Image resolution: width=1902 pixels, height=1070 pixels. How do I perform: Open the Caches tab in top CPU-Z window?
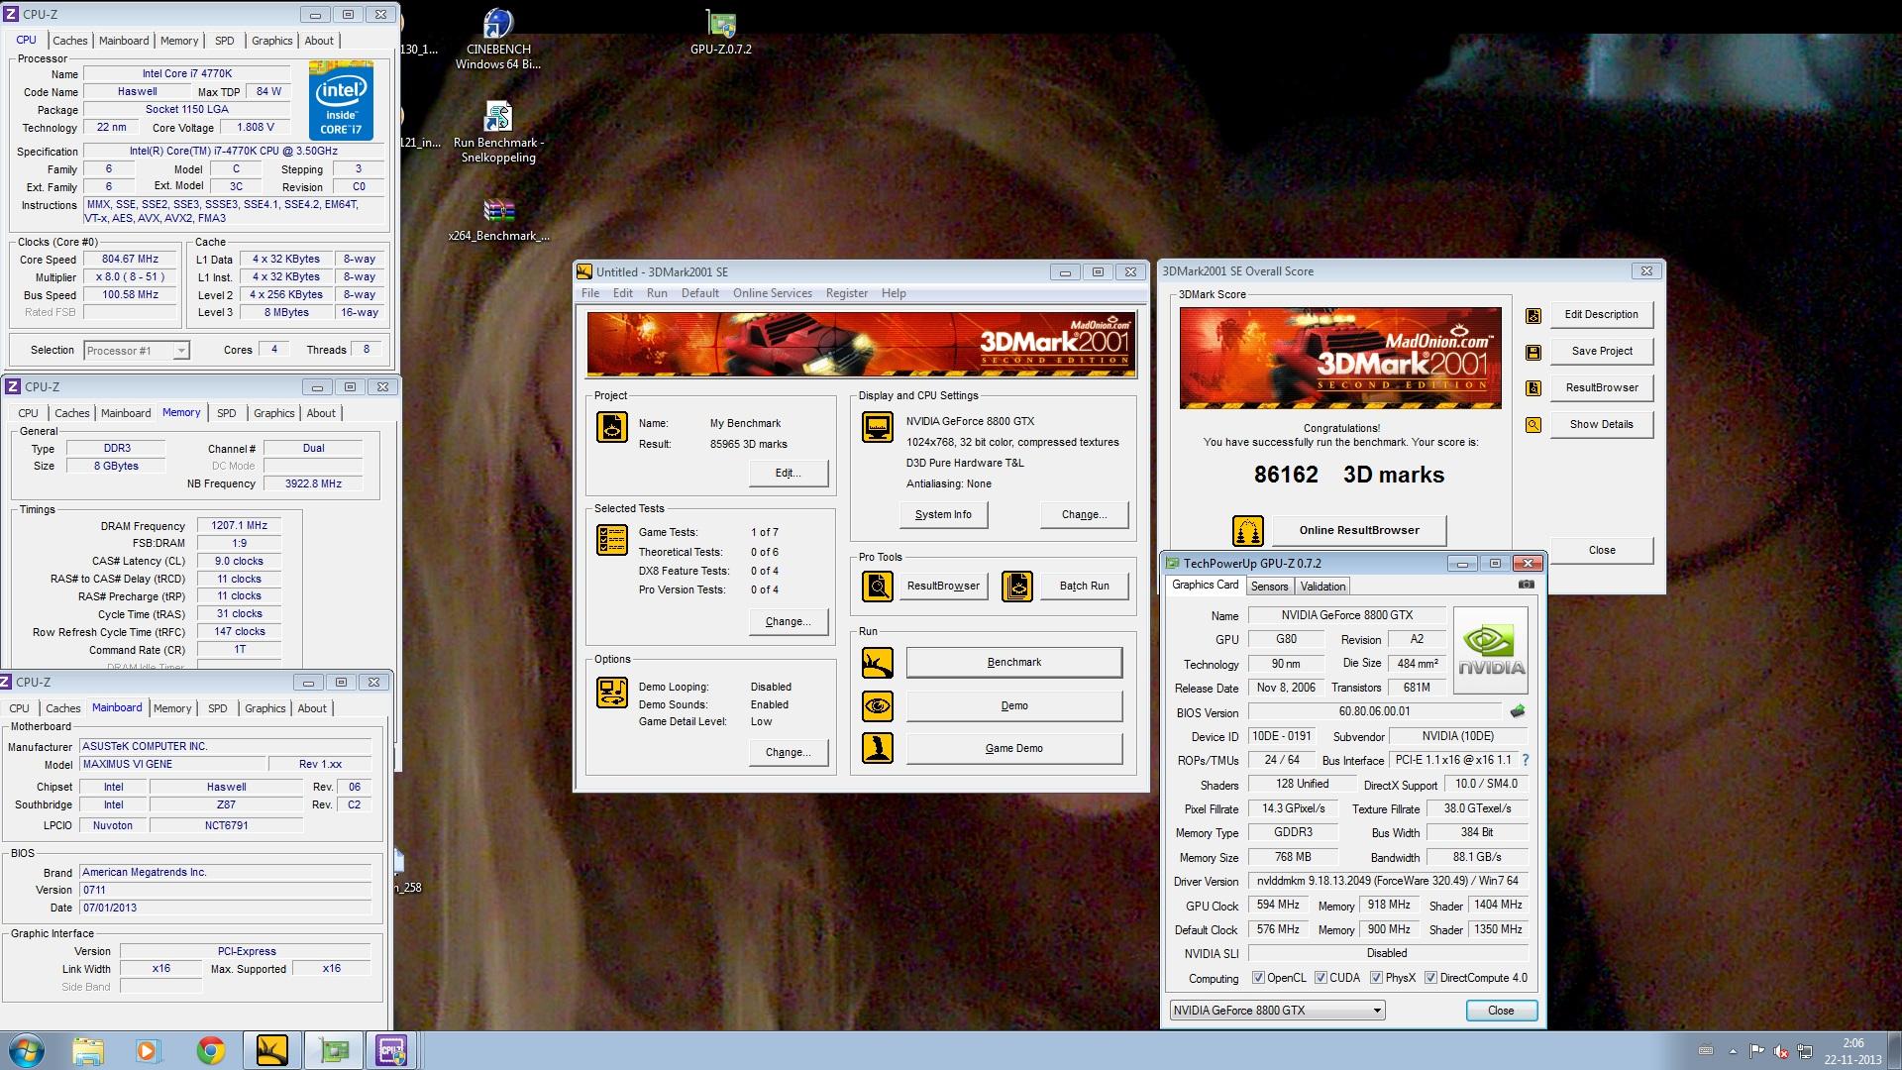(70, 41)
